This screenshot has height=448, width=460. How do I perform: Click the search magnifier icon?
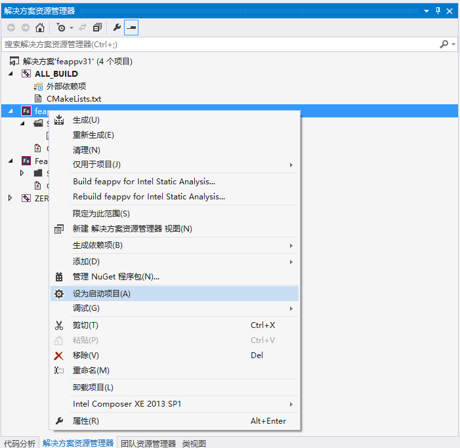pos(444,44)
